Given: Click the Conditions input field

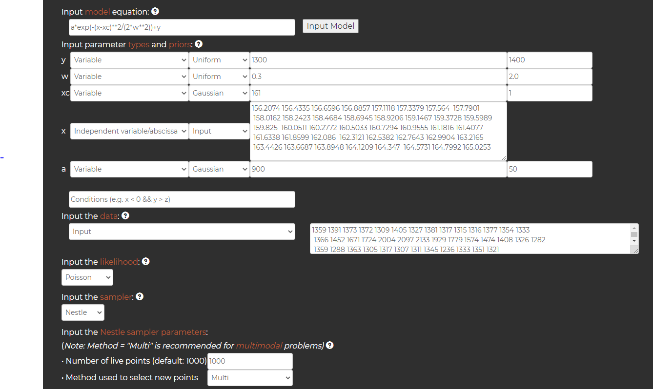Looking at the screenshot, I should tap(182, 199).
